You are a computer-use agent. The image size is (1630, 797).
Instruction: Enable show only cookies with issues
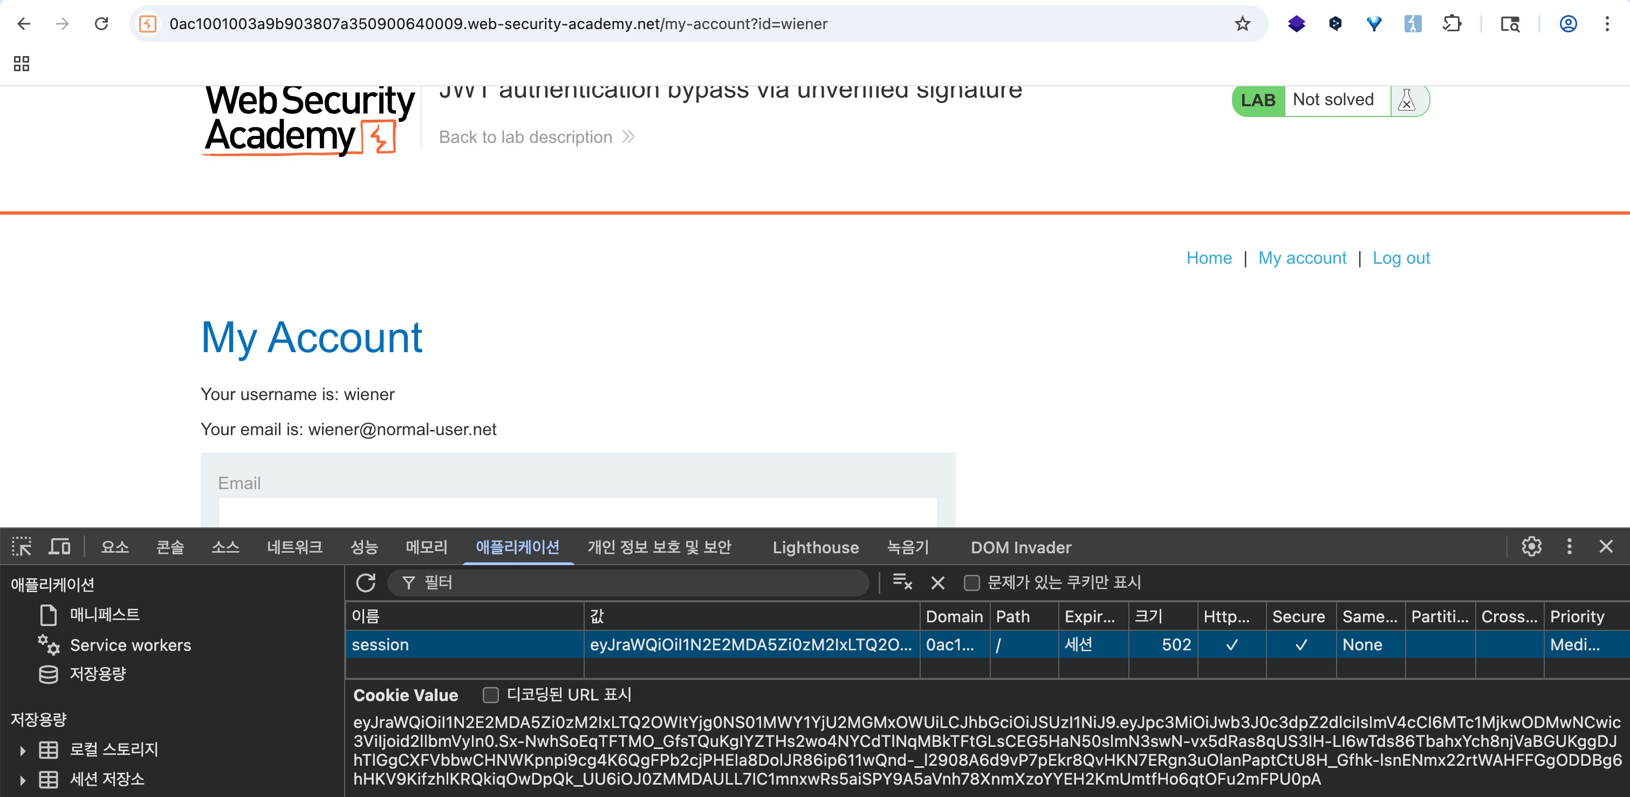[x=971, y=582]
